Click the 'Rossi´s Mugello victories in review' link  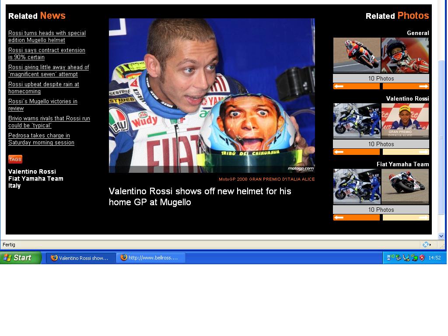coord(42,105)
